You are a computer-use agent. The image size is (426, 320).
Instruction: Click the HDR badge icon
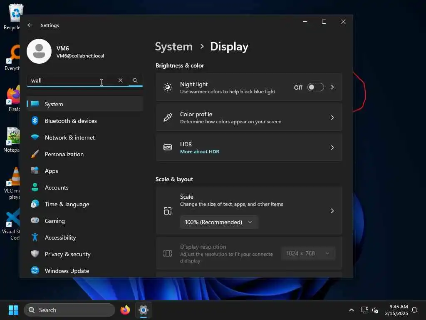pos(168,147)
